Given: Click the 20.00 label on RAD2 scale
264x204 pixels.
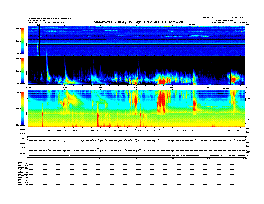Looking at the screenshot, I should (18, 41).
